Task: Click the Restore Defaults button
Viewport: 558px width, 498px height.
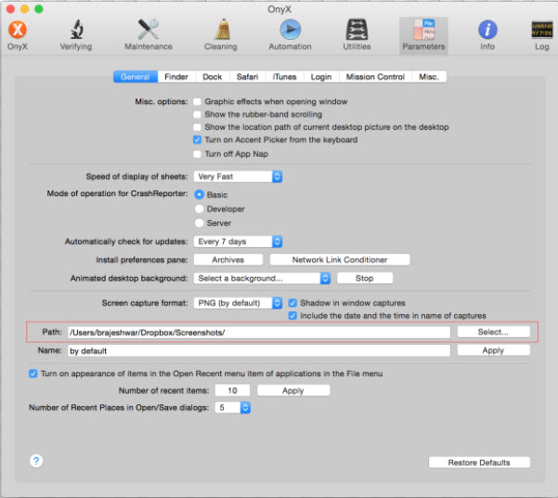Action: click(x=479, y=463)
